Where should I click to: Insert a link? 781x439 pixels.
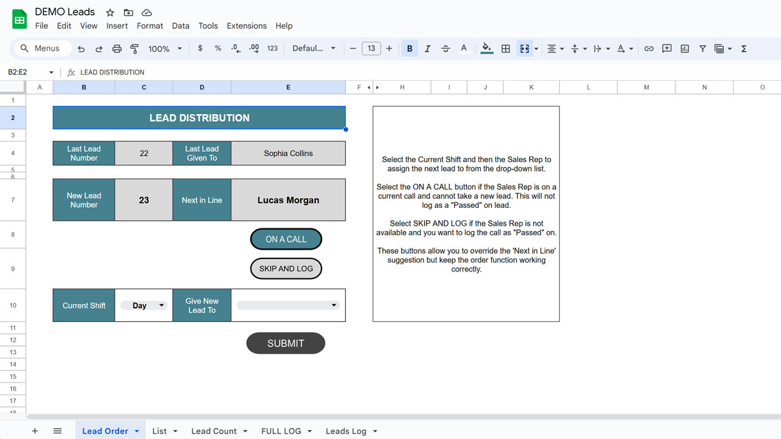649,49
